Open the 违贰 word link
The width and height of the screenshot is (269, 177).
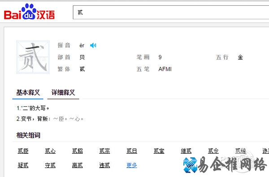click(104, 165)
